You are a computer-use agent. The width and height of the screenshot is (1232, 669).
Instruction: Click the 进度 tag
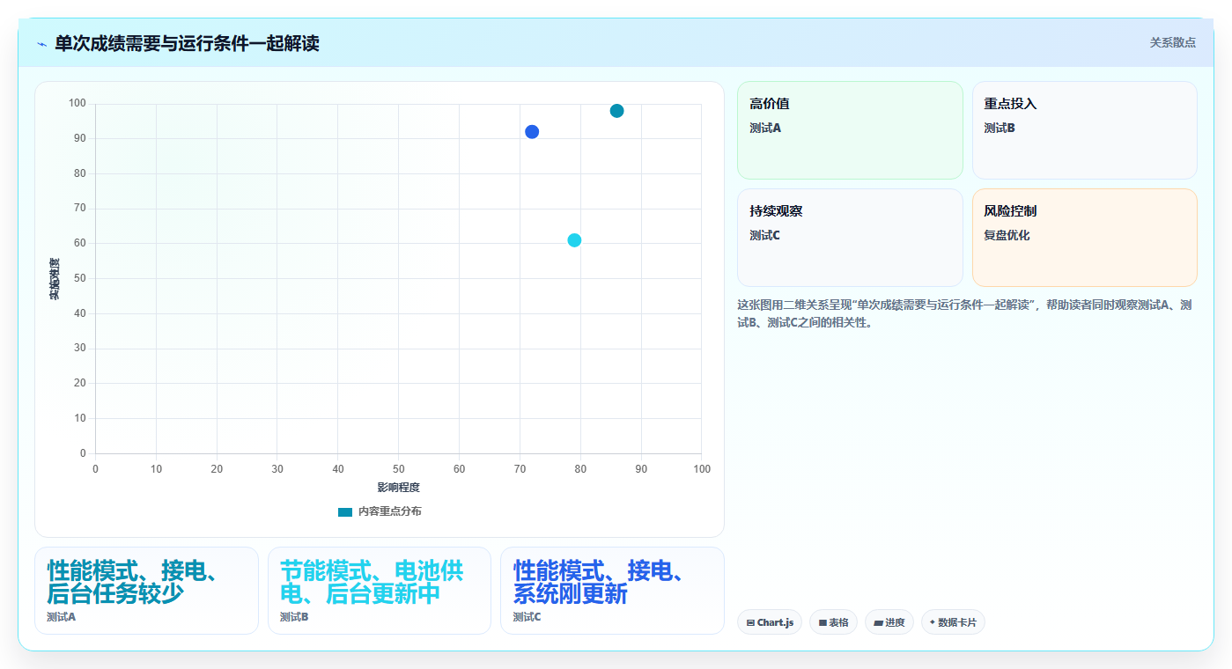click(x=889, y=622)
